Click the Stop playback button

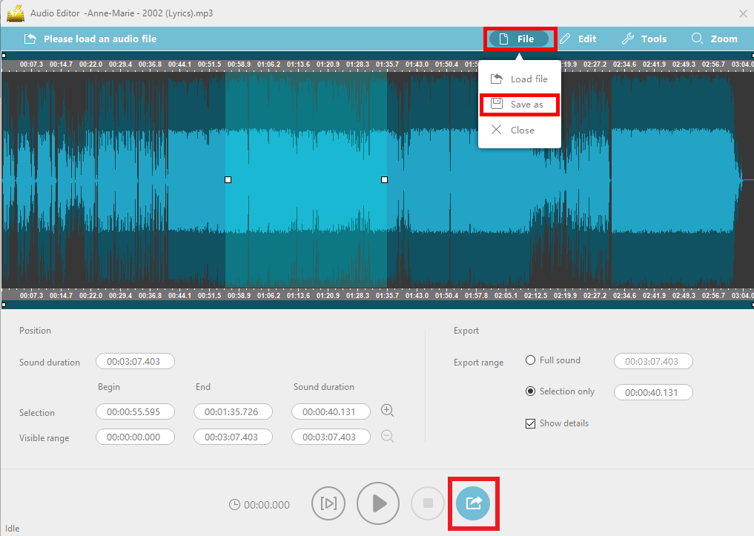coord(428,503)
